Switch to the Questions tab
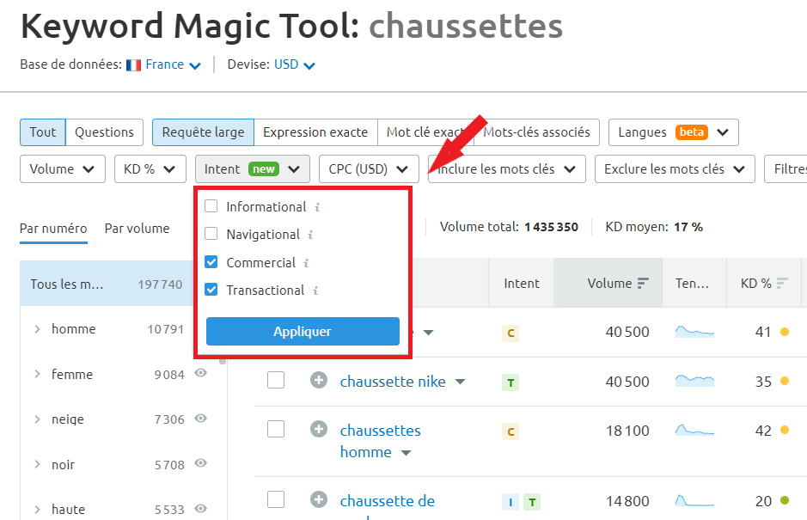 (104, 132)
